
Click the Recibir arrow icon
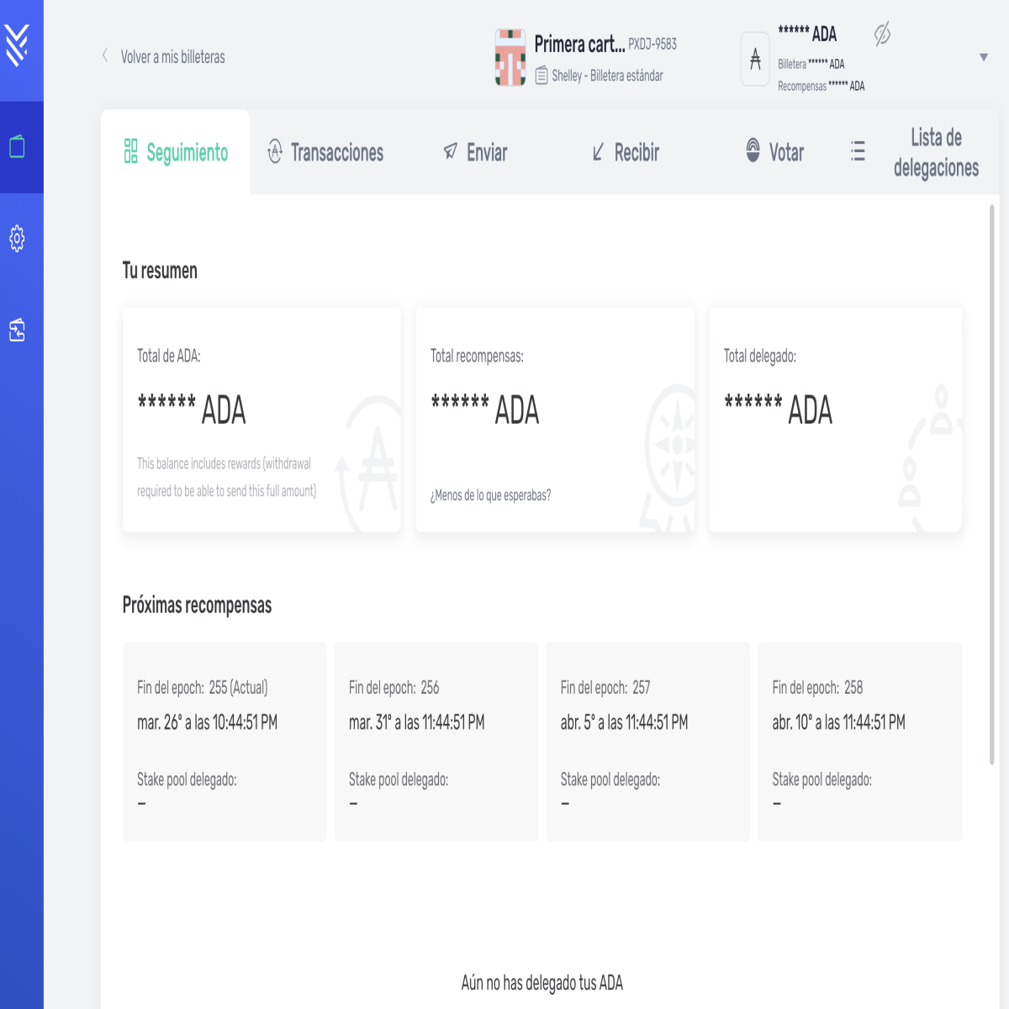click(x=598, y=152)
